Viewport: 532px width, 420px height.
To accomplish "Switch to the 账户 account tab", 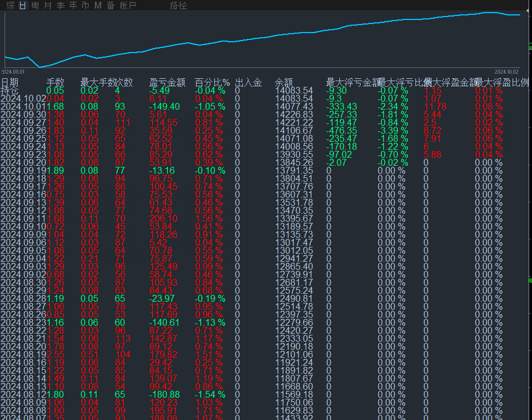I will [127, 5].
